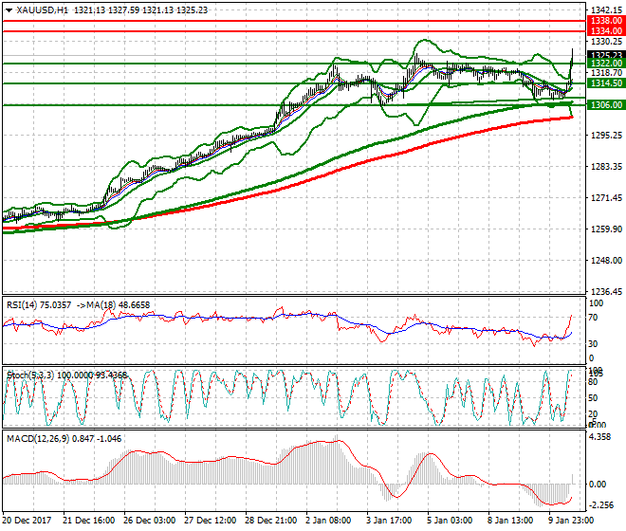Click the 1295.25 price scale value
Image resolution: width=626 pixels, height=531 pixels.
(606, 136)
